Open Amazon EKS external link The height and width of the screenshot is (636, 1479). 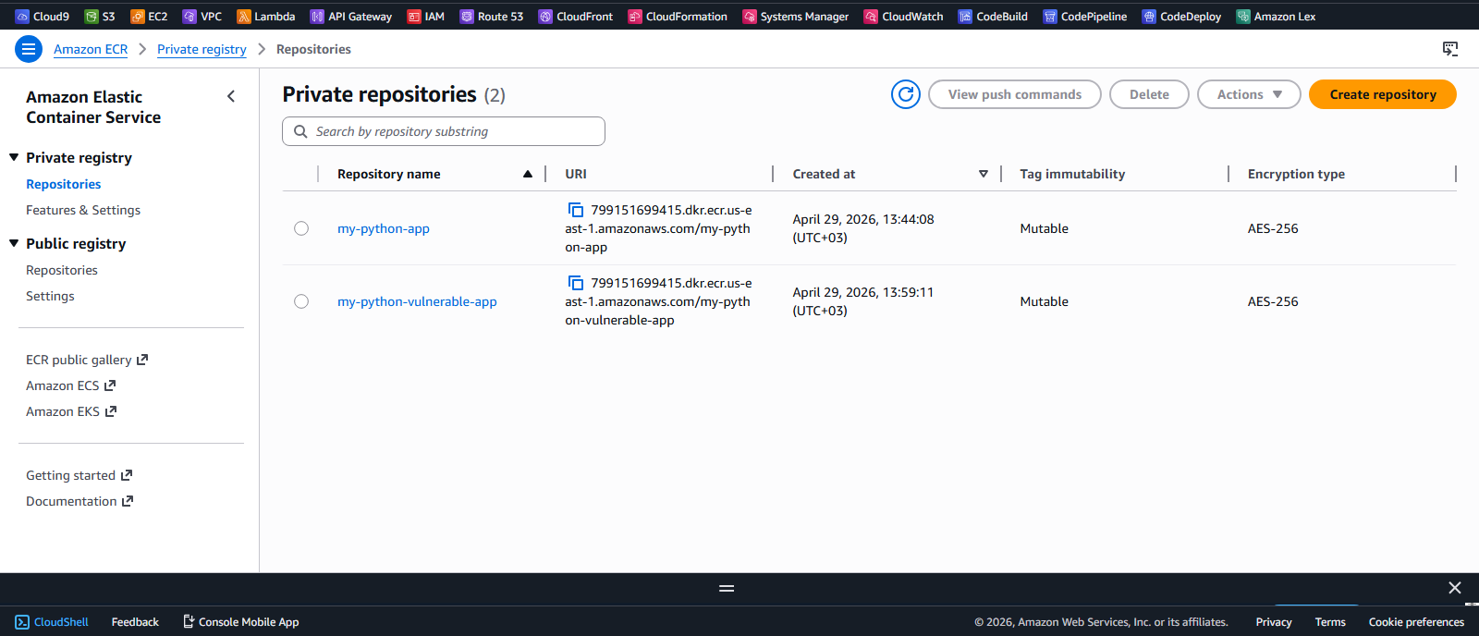(71, 411)
